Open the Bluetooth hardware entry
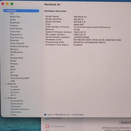Screen dimensions: 131x131 coord(15,23)
